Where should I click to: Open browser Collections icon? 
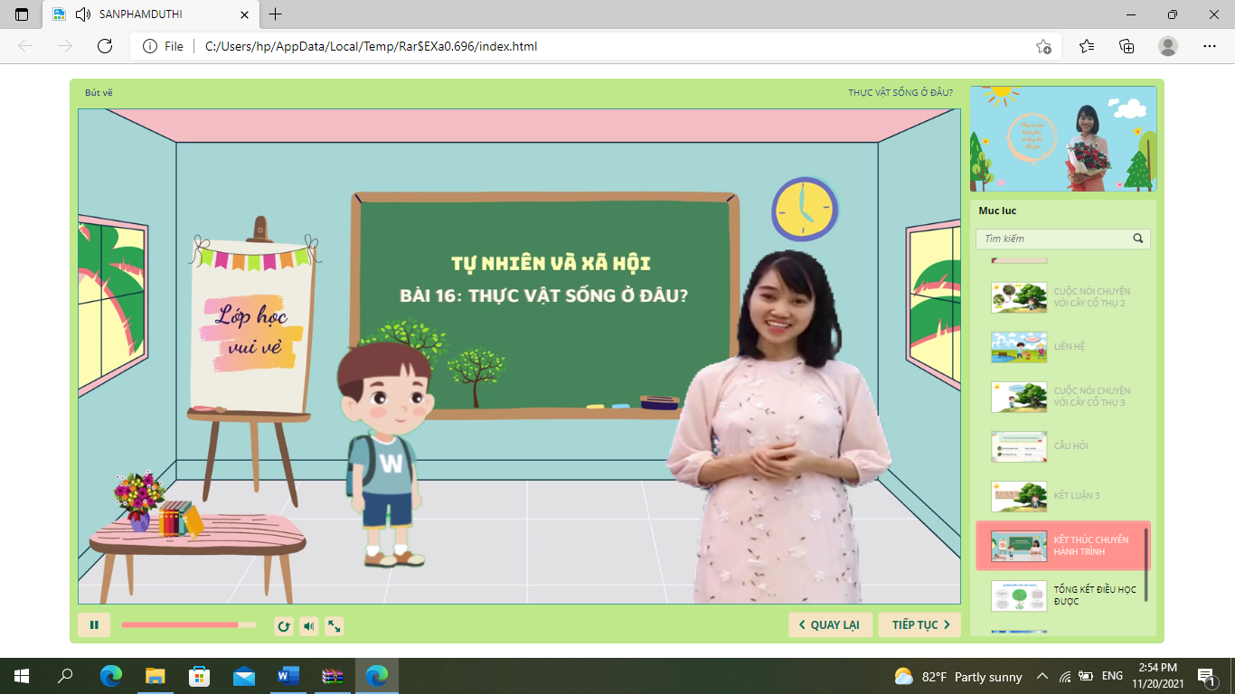coord(1127,46)
